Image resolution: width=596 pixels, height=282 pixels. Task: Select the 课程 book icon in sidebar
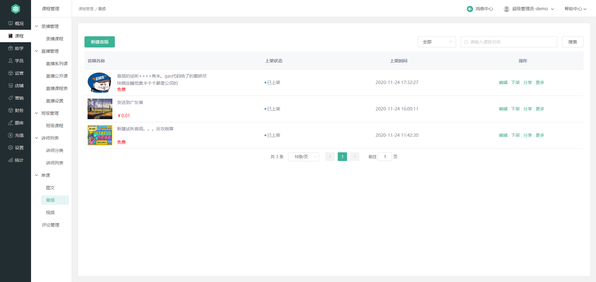coord(11,36)
